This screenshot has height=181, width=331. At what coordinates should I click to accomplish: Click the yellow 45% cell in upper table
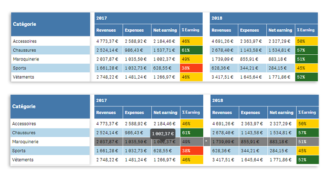(x=307, y=68)
